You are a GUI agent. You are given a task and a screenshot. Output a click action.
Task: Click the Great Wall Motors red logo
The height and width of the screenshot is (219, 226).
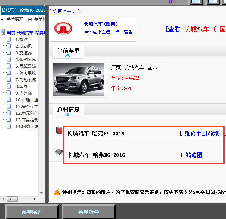pos(63,28)
